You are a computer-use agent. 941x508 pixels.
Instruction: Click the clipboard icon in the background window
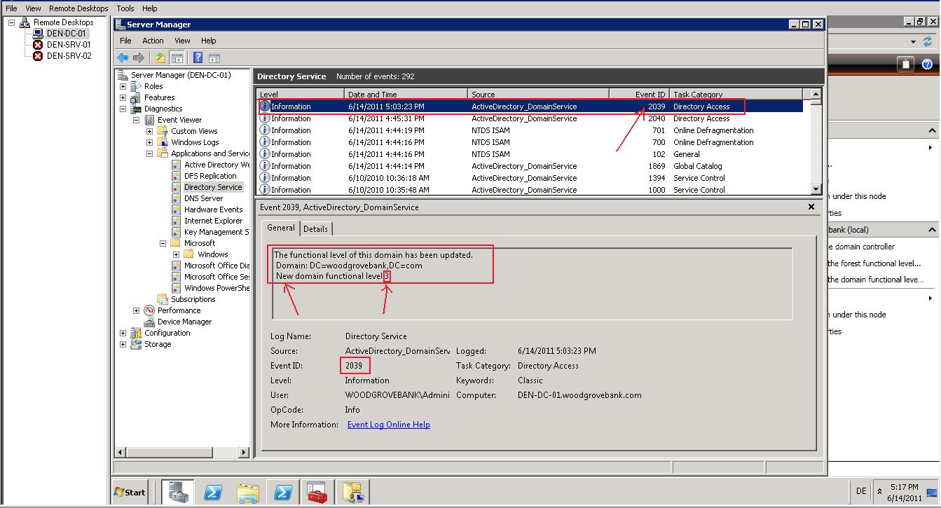click(906, 64)
